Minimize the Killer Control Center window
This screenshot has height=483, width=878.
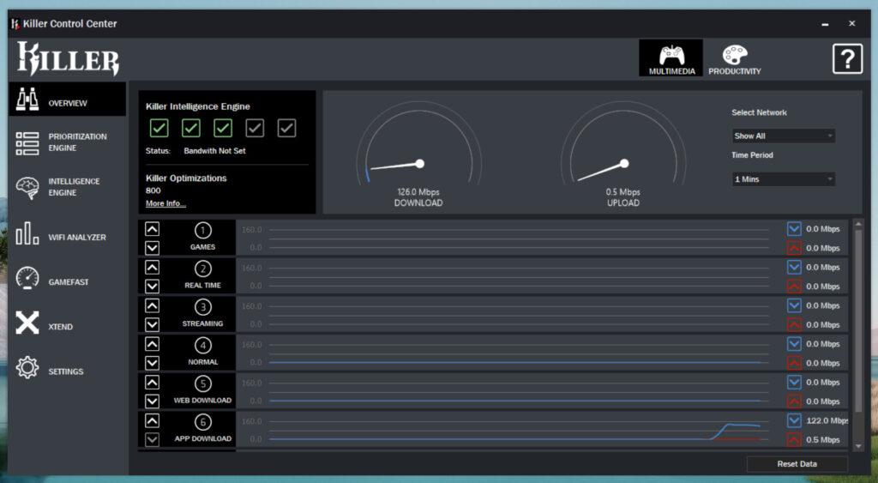[x=825, y=23]
